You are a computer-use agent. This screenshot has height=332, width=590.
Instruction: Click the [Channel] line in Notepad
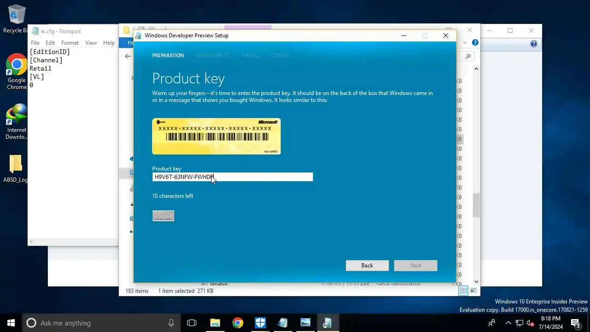click(46, 60)
